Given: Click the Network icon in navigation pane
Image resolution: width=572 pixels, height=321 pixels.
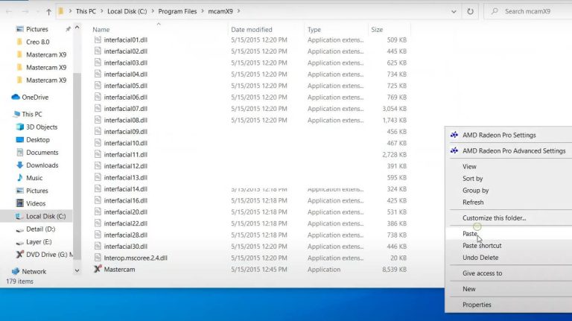Looking at the screenshot, I should click(16, 272).
